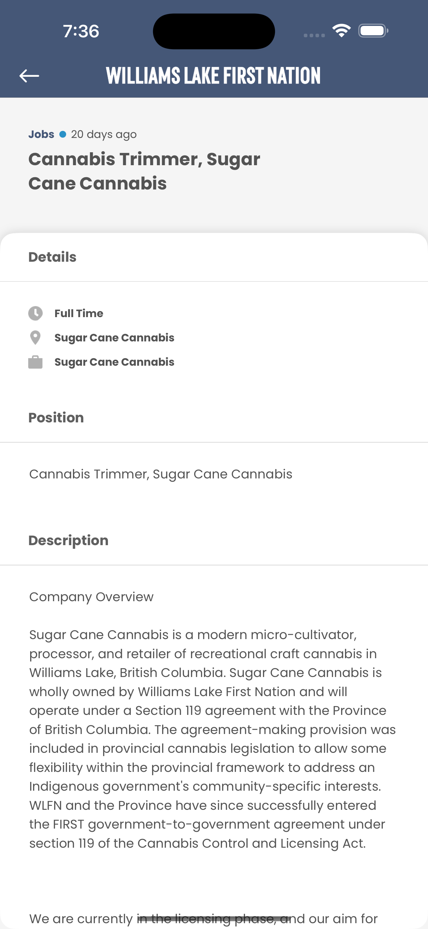Viewport: 428px width, 929px height.
Task: Tap the cellular signal dots
Action: 314,35
